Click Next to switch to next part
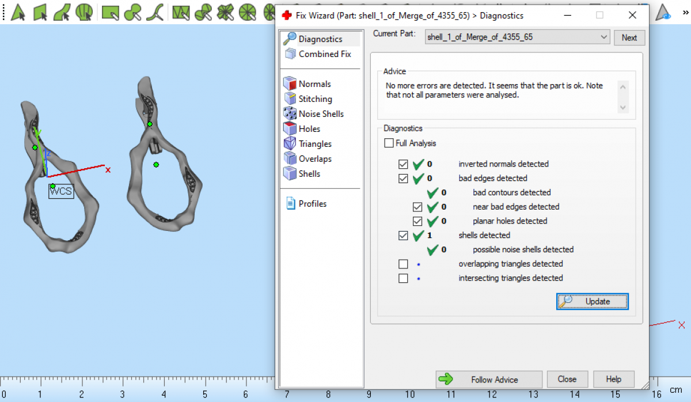 click(629, 37)
